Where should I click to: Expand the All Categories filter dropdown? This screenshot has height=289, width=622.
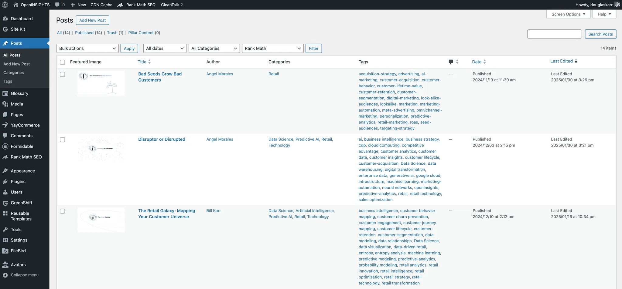pyautogui.click(x=214, y=49)
